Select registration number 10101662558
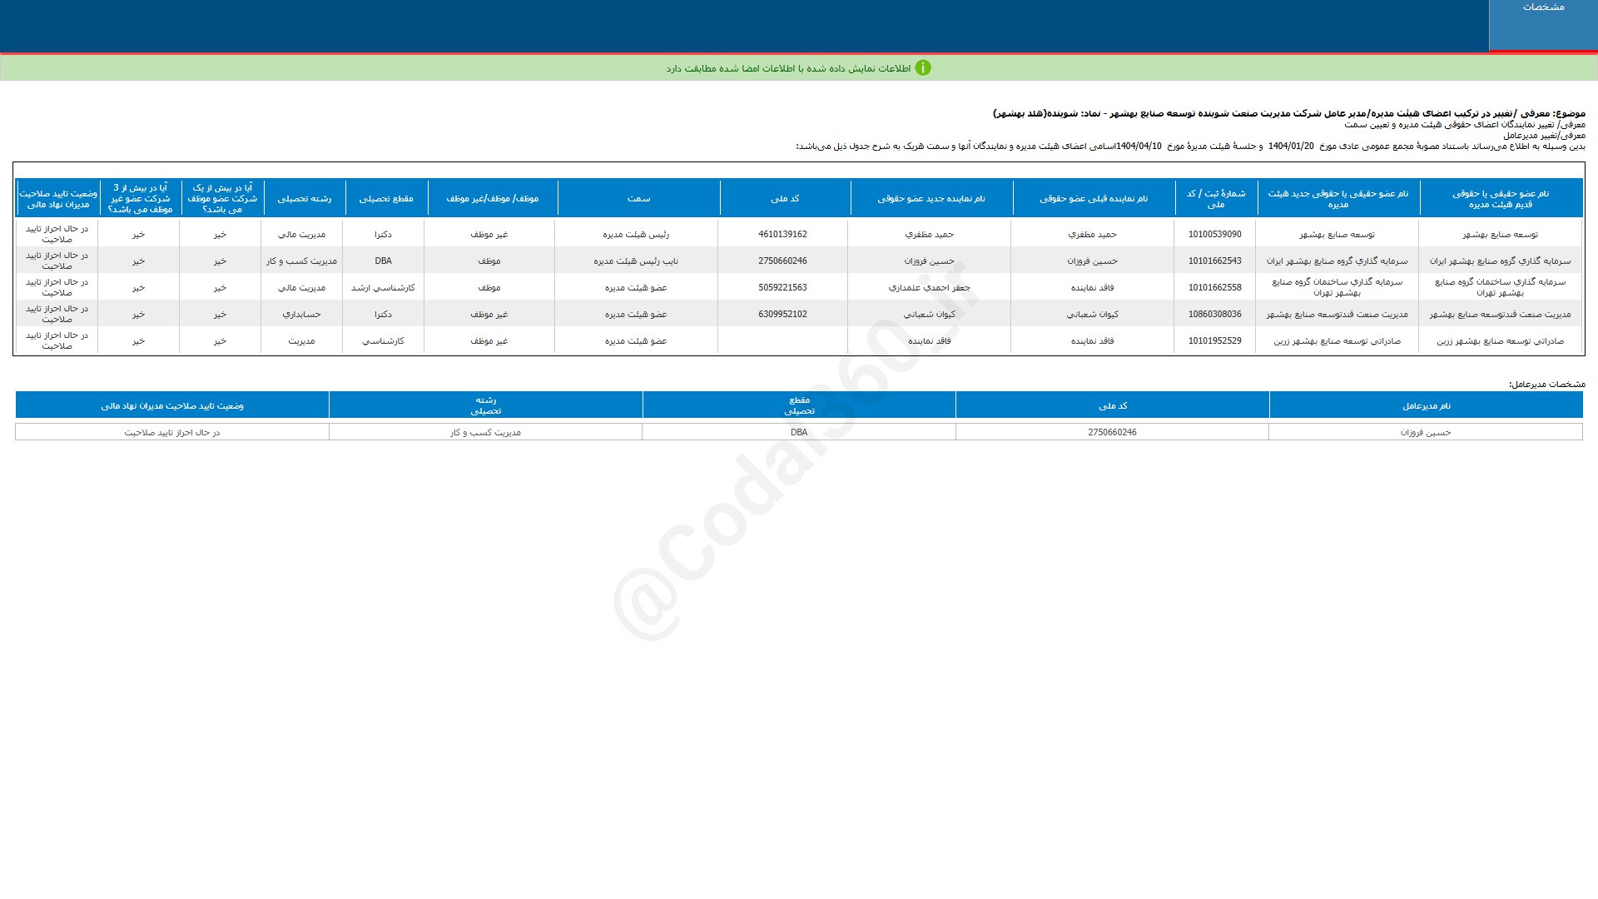This screenshot has width=1598, height=899. (1215, 288)
